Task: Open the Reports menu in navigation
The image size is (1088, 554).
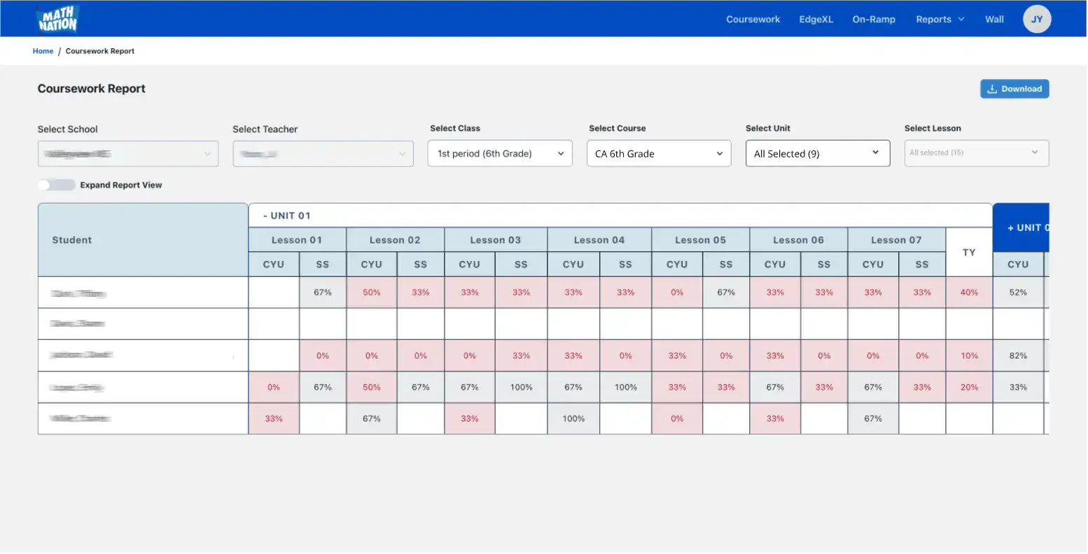Action: pos(940,20)
